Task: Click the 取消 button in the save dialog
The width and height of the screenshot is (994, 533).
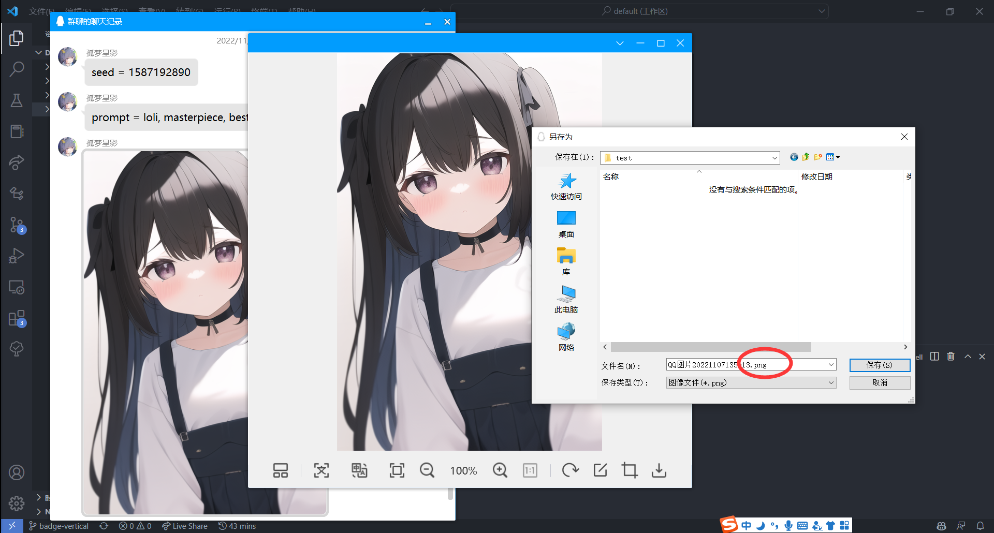Action: click(880, 382)
